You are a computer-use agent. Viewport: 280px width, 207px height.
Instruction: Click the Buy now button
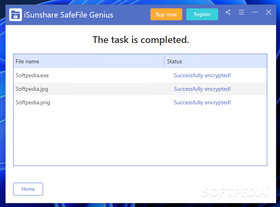click(x=166, y=14)
